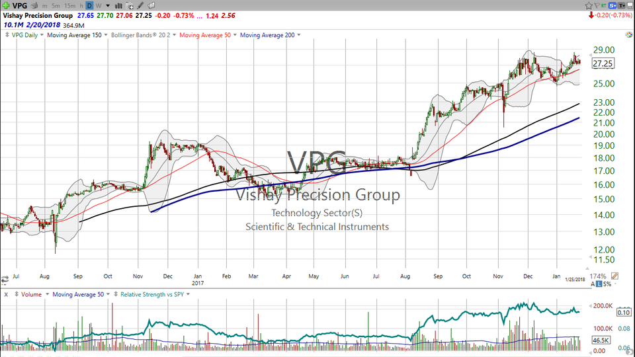Select the Weekly (W) time frame
635x357 pixels.
click(x=99, y=6)
